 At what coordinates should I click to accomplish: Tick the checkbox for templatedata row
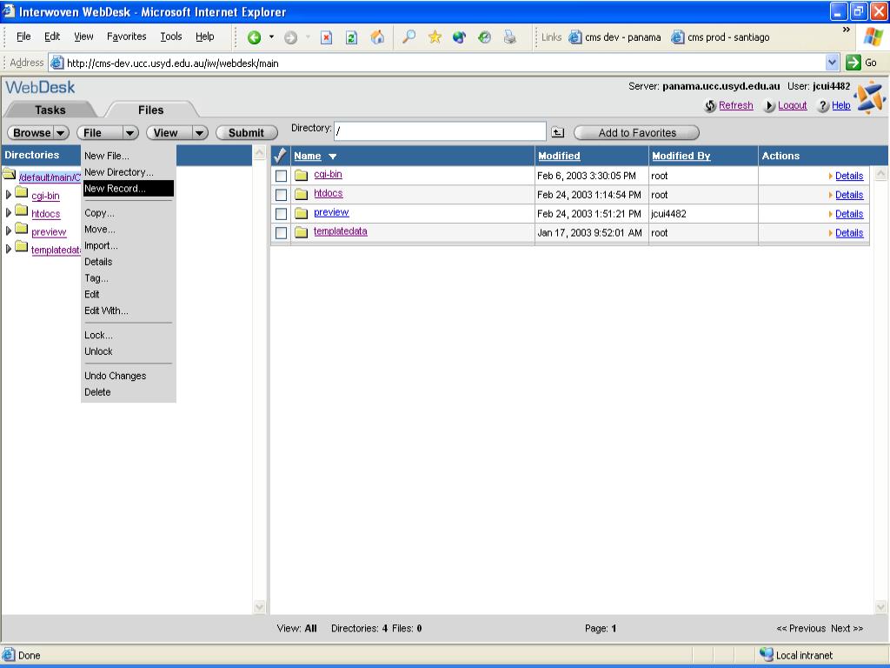(x=281, y=233)
